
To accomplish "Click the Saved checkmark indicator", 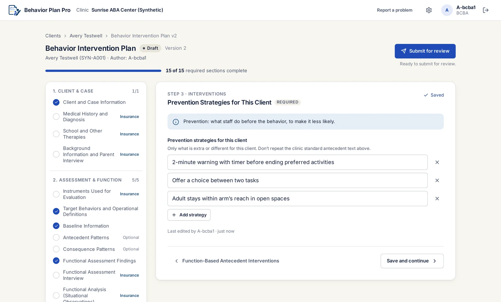I will 434,95.
